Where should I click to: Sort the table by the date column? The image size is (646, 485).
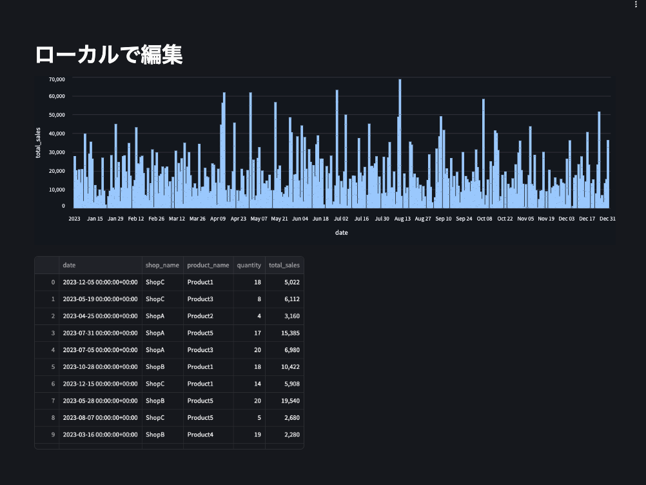tap(68, 265)
